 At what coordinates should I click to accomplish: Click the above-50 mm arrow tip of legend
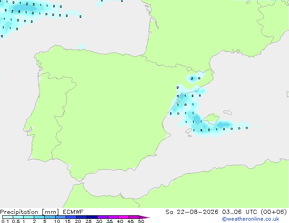pos(144,217)
